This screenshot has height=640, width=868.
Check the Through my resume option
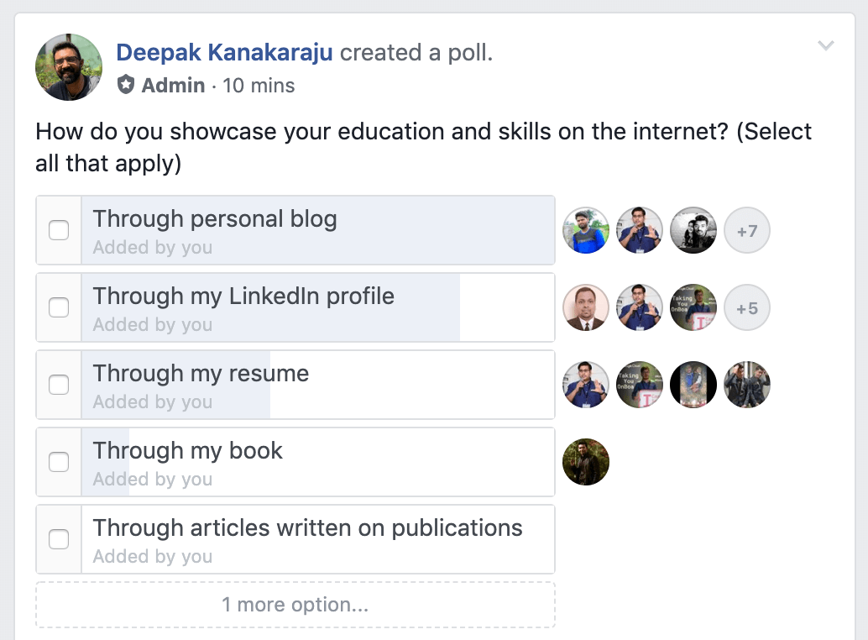click(59, 385)
